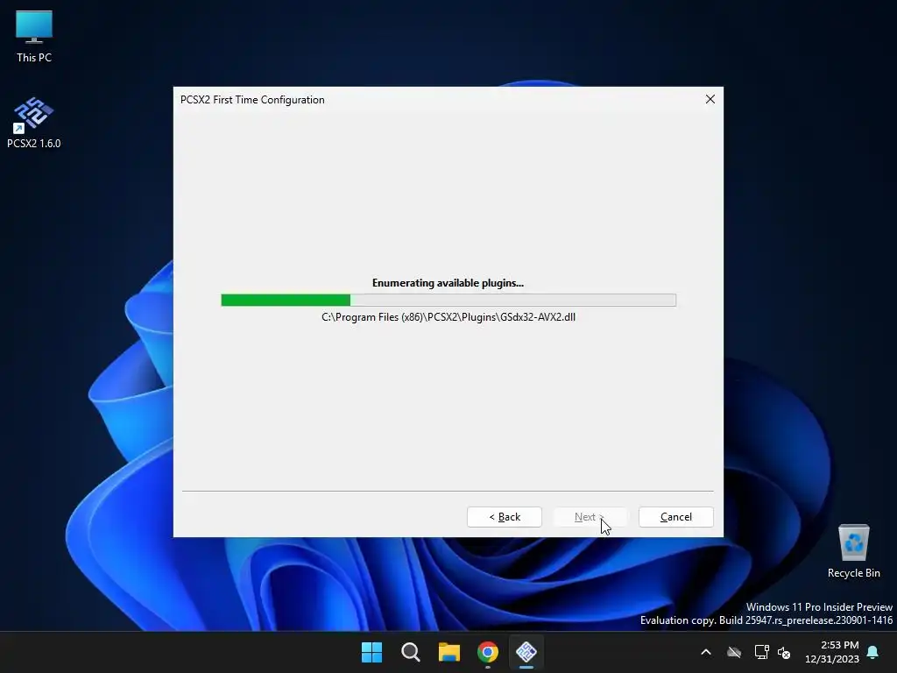Click the muted volume tray icon
The width and height of the screenshot is (897, 673).
[x=784, y=652]
